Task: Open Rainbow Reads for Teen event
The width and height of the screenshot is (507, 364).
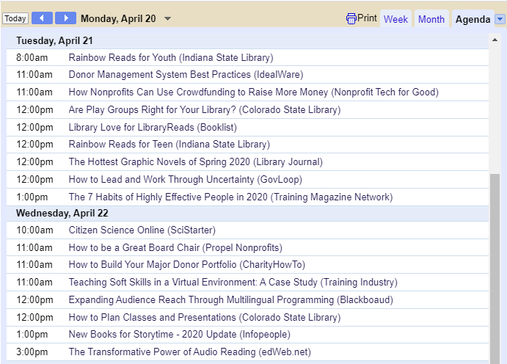Action: (169, 144)
